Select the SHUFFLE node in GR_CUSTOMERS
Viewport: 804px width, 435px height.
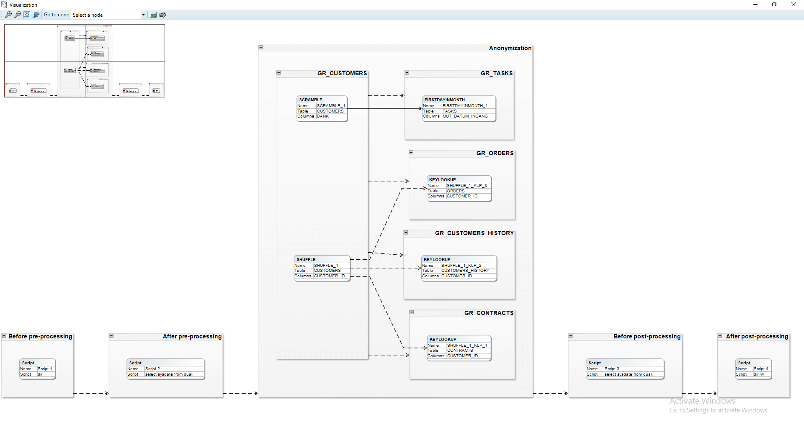coord(322,268)
